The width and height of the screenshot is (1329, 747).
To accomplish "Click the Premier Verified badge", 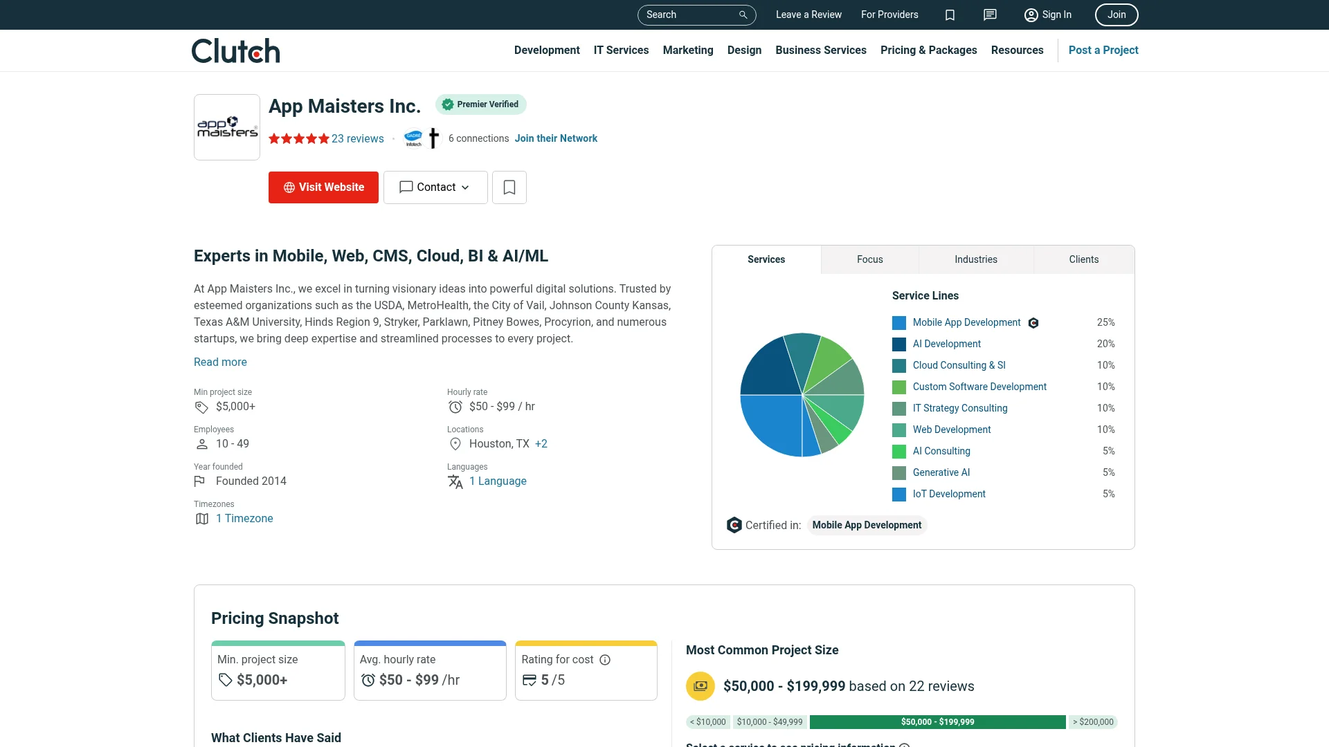I will [480, 104].
